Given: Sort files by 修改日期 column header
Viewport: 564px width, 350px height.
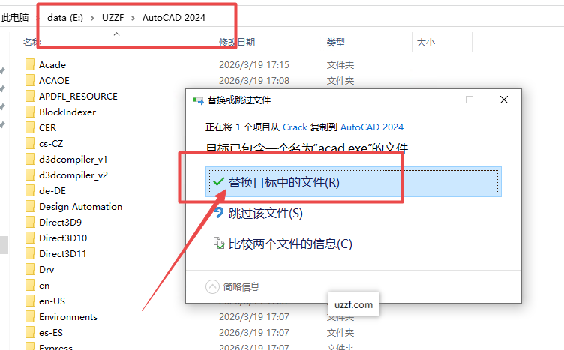Looking at the screenshot, I should (x=237, y=43).
